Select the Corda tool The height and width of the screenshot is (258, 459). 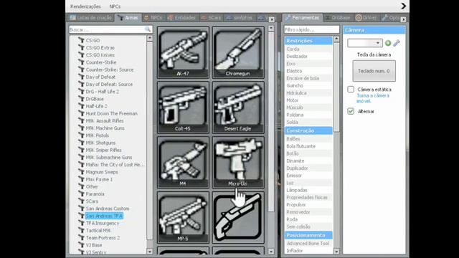click(308, 49)
